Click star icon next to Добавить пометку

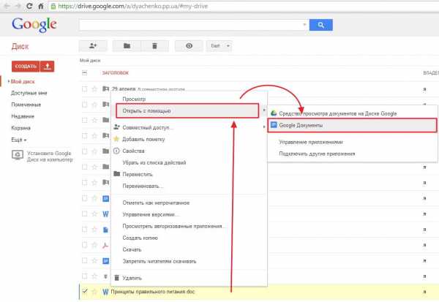click(116, 139)
